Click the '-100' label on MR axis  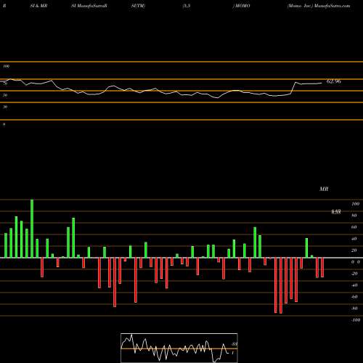point(355,320)
